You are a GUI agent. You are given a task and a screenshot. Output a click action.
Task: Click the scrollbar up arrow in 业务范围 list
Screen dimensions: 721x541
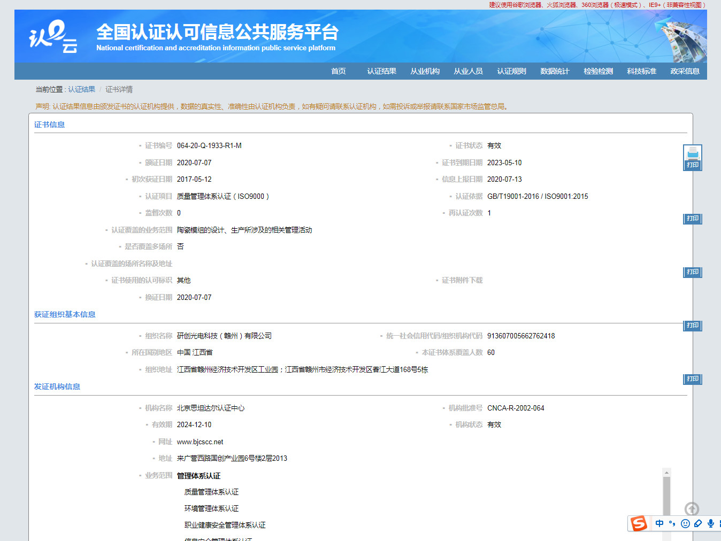666,473
